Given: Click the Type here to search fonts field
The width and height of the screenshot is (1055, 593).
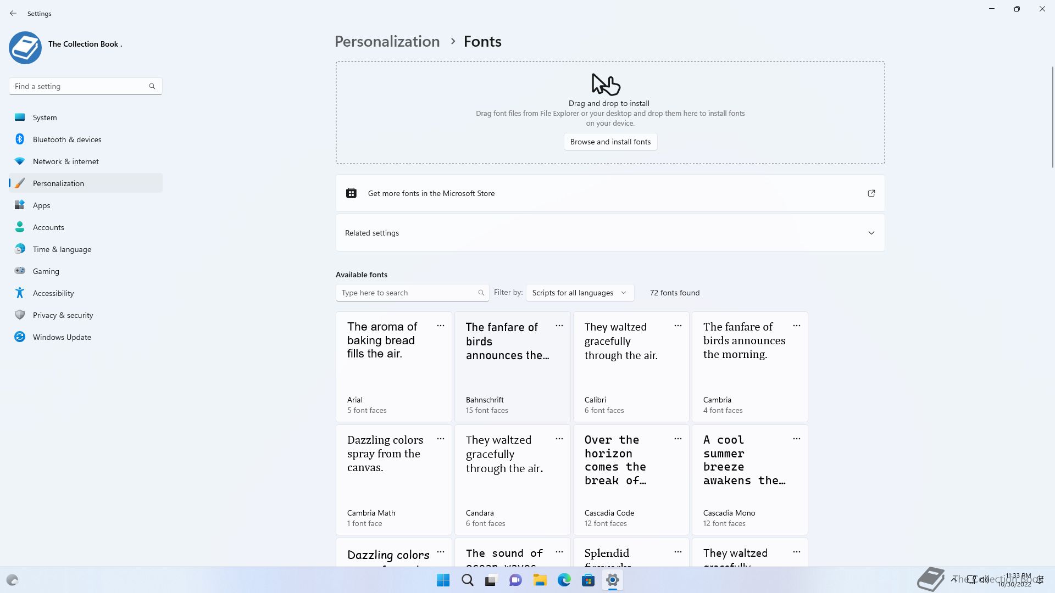Looking at the screenshot, I should [x=413, y=293].
